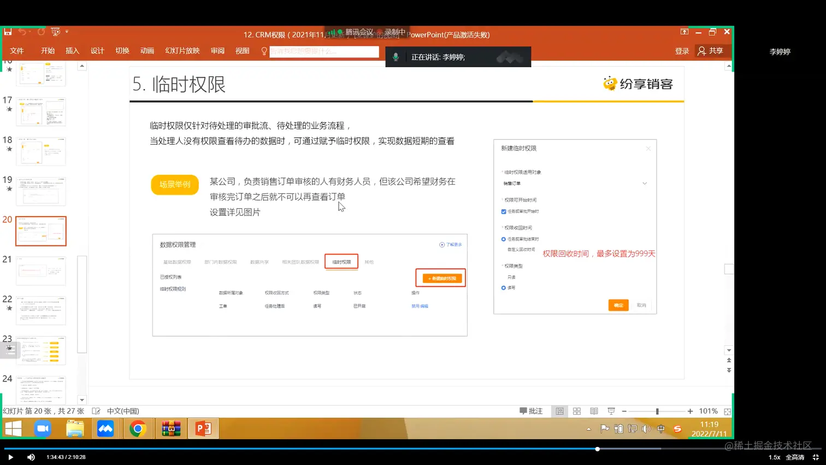Screen dimensions: 826x465
Task: Play animation star icon for slide 22
Action: coord(9,308)
